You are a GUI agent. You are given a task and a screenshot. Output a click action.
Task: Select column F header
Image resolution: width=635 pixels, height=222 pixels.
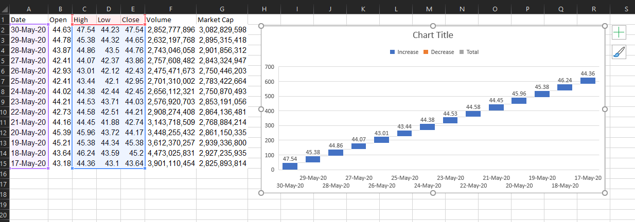pyautogui.click(x=170, y=9)
